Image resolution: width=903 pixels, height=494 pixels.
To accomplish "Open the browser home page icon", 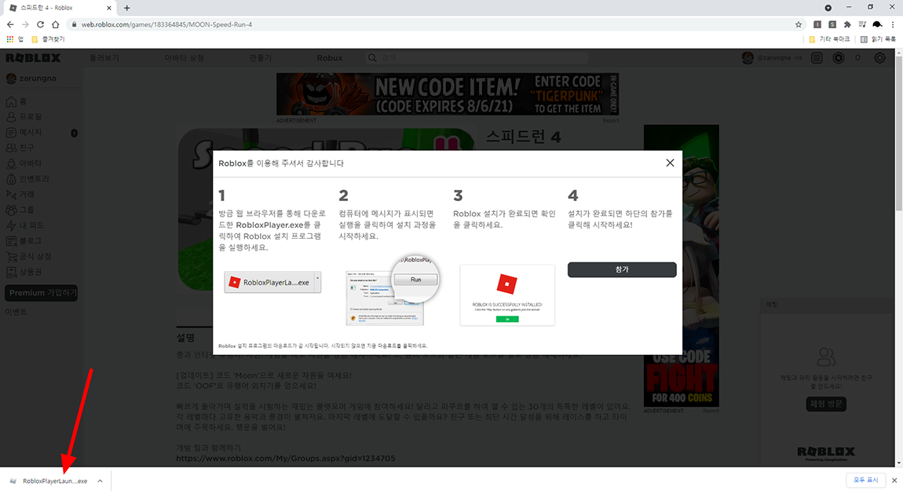I will click(x=55, y=24).
